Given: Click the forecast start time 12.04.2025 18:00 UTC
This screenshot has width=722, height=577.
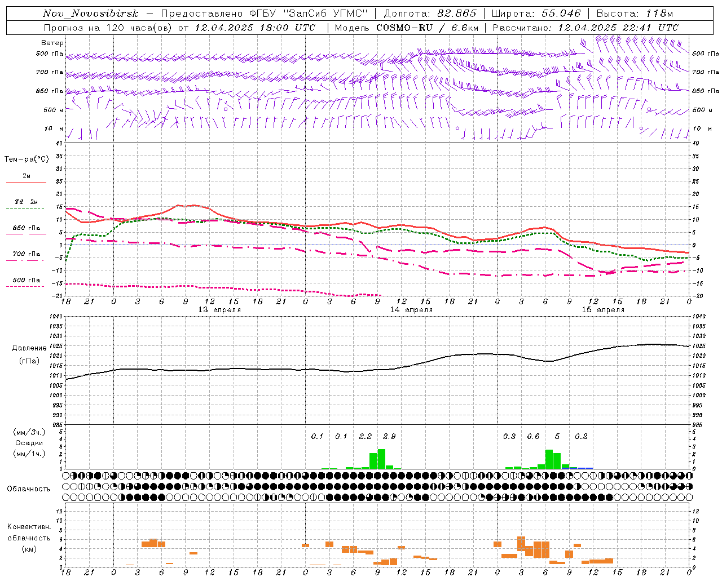Looking at the screenshot, I should pyautogui.click(x=254, y=28).
